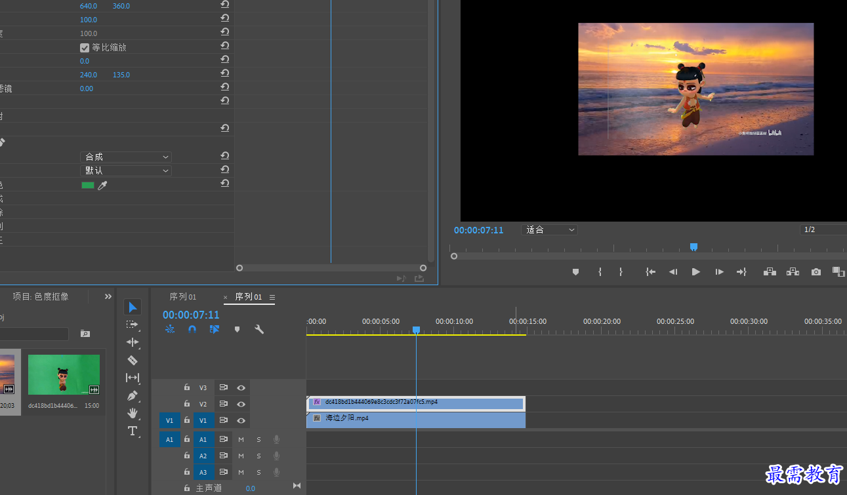The image size is (847, 495).
Task: Hide the V3 track output eye
Action: tap(241, 387)
